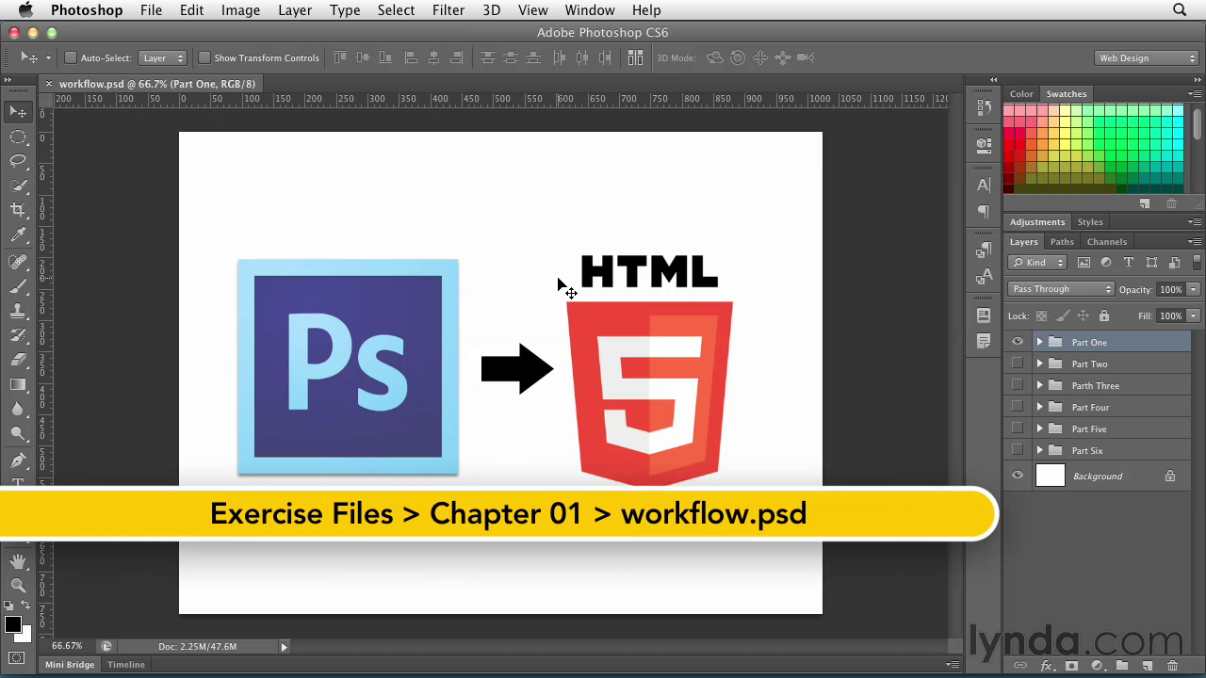Switch to the Color tab
The height and width of the screenshot is (678, 1206).
point(1021,94)
